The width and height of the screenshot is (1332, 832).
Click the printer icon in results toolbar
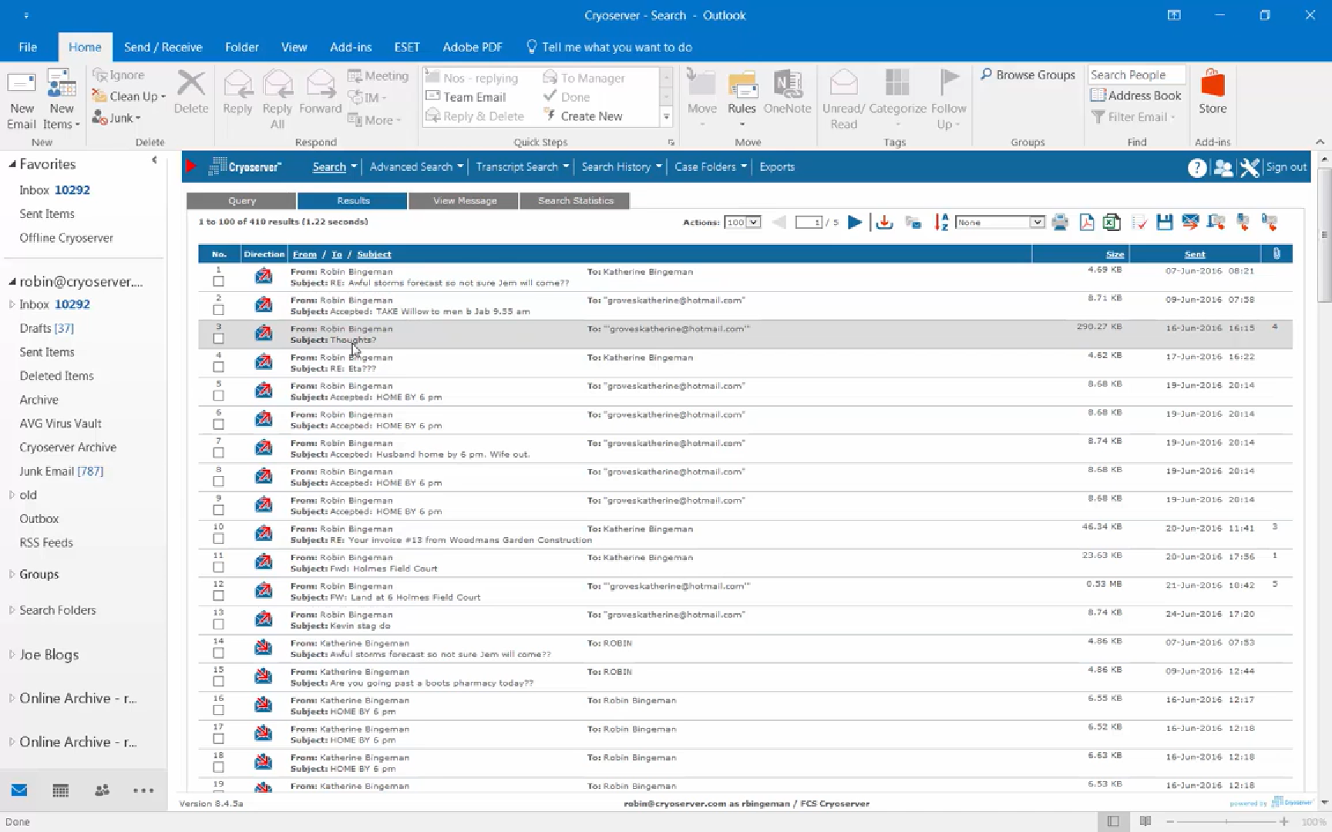(x=1060, y=223)
